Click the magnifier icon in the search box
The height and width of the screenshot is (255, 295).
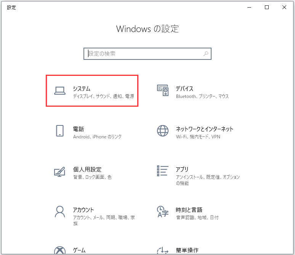click(x=206, y=54)
